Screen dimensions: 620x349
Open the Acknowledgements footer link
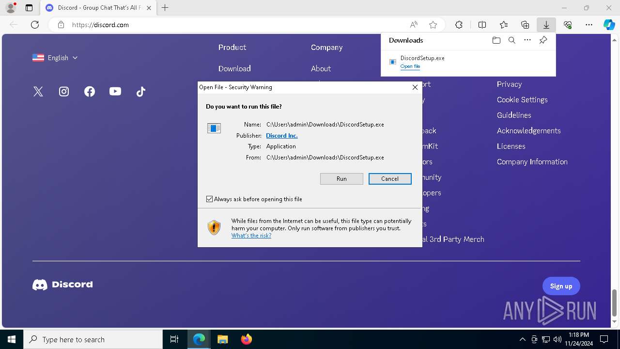point(529,131)
